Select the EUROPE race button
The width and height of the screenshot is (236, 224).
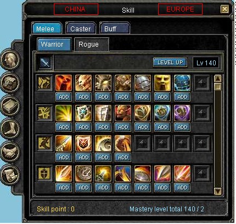click(180, 9)
